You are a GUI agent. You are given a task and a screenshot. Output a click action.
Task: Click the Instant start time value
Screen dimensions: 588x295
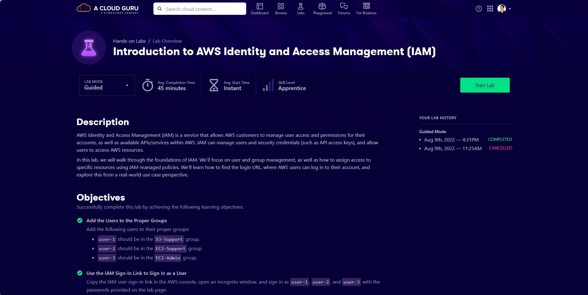click(232, 88)
